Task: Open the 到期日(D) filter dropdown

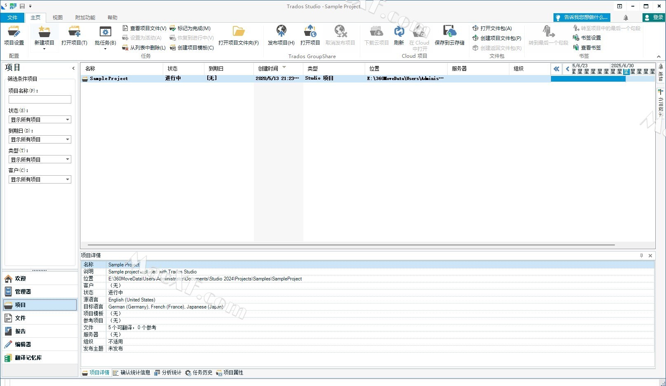Action: pyautogui.click(x=40, y=139)
